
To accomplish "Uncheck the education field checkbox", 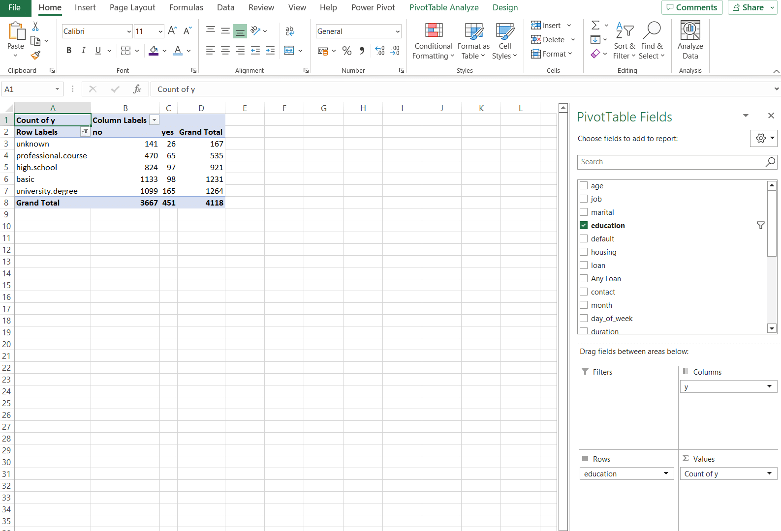I will coord(584,225).
